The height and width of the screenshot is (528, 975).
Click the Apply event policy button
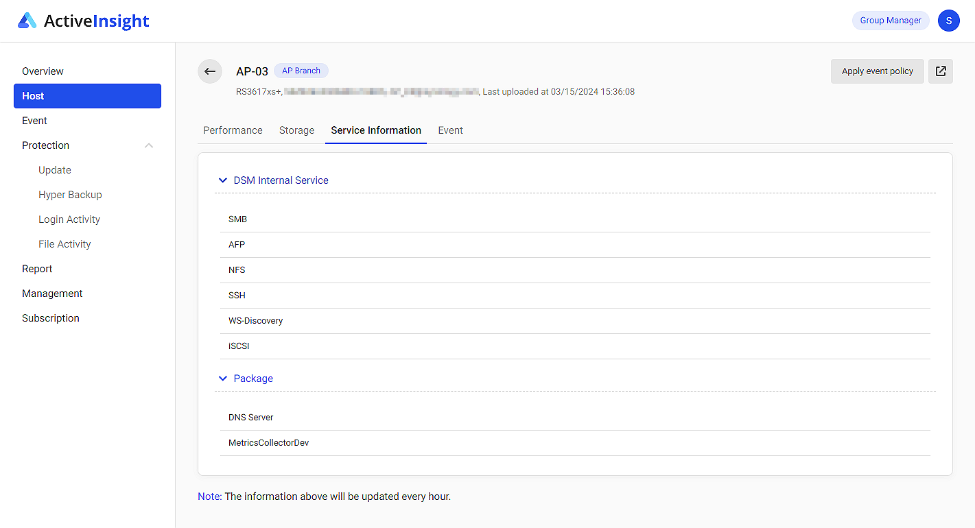pyautogui.click(x=877, y=71)
